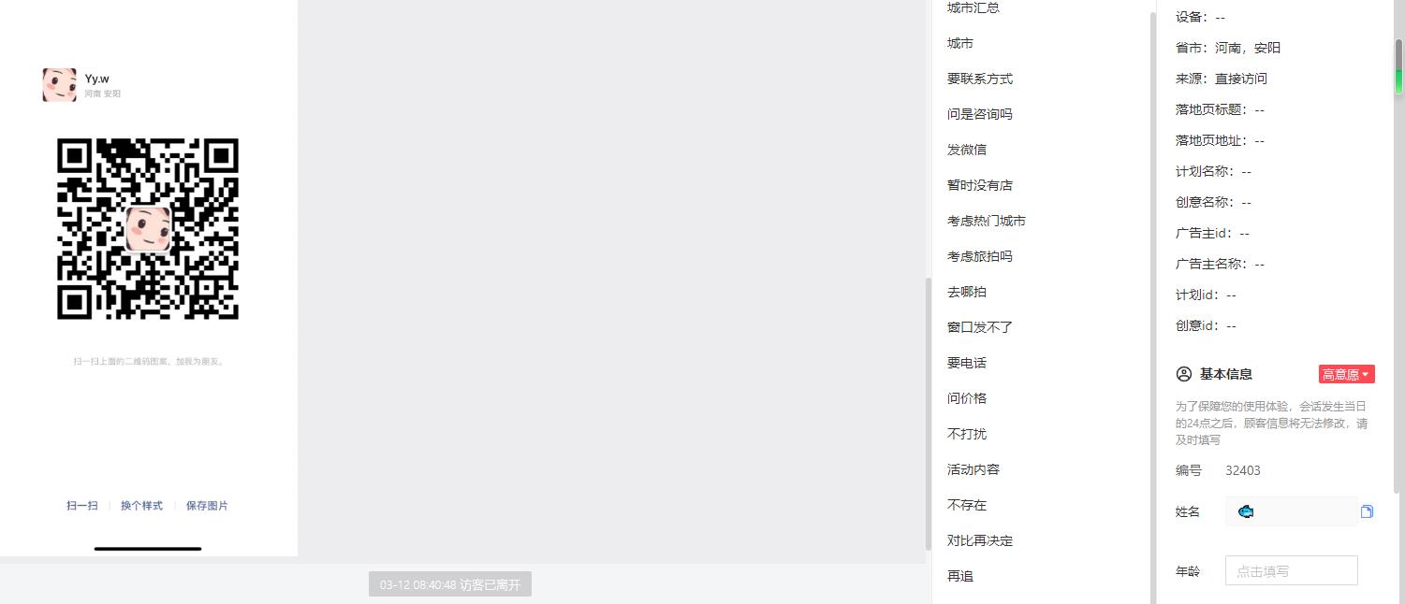This screenshot has width=1405, height=604.
Task: Select the 城市汇总 quick reply
Action: 973,7
